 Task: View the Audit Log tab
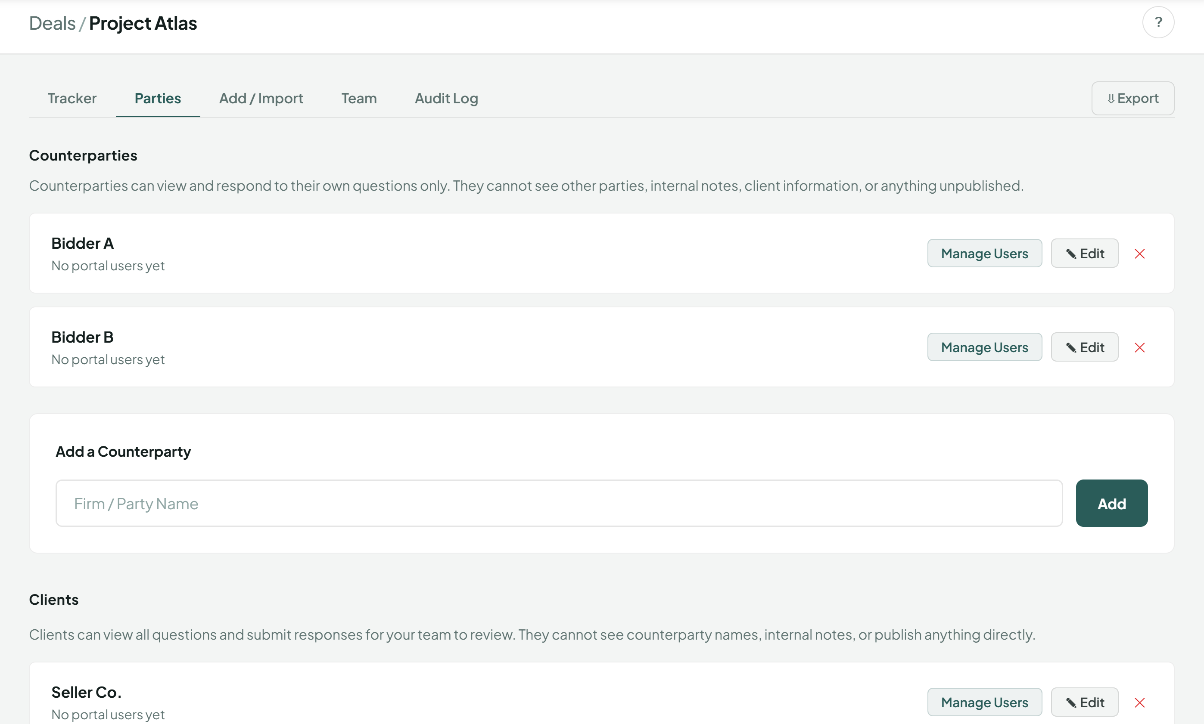coord(446,99)
